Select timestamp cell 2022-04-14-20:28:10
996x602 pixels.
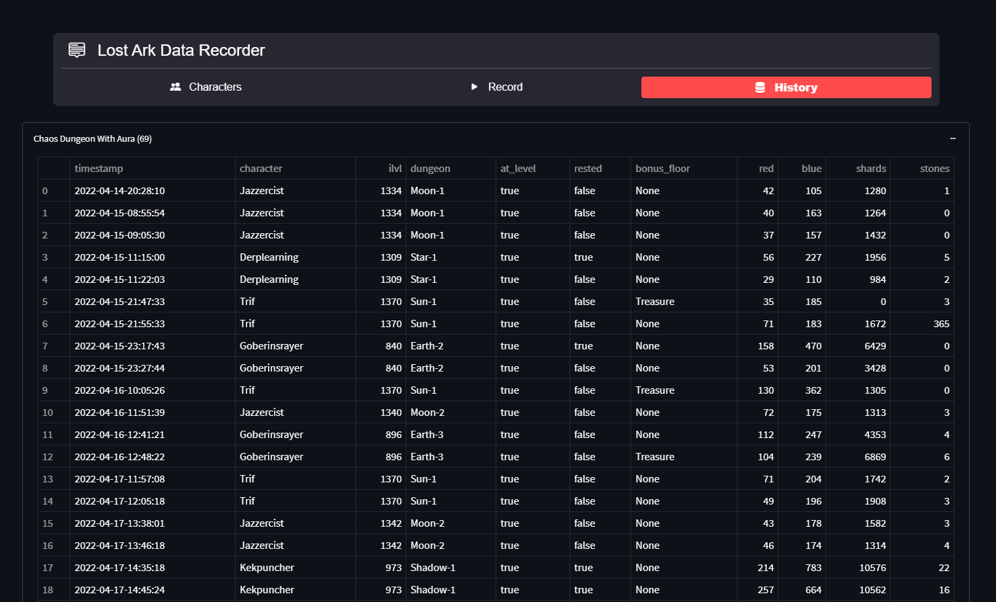tap(152, 191)
